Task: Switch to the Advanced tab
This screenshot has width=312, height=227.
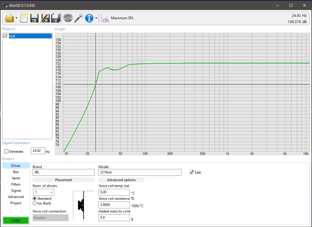Action: click(x=16, y=197)
